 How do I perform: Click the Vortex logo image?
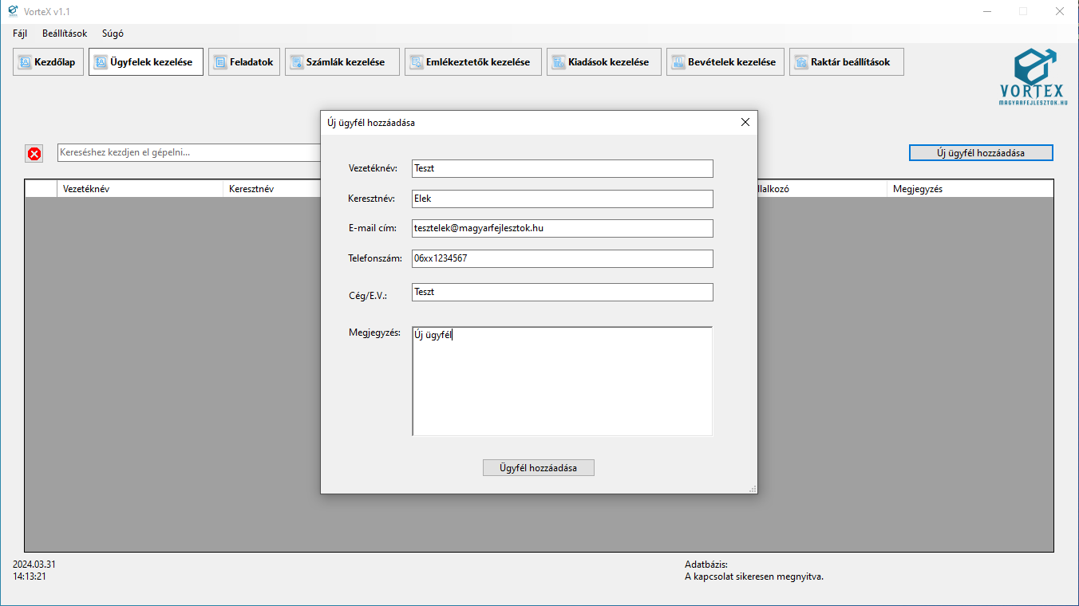(1034, 77)
